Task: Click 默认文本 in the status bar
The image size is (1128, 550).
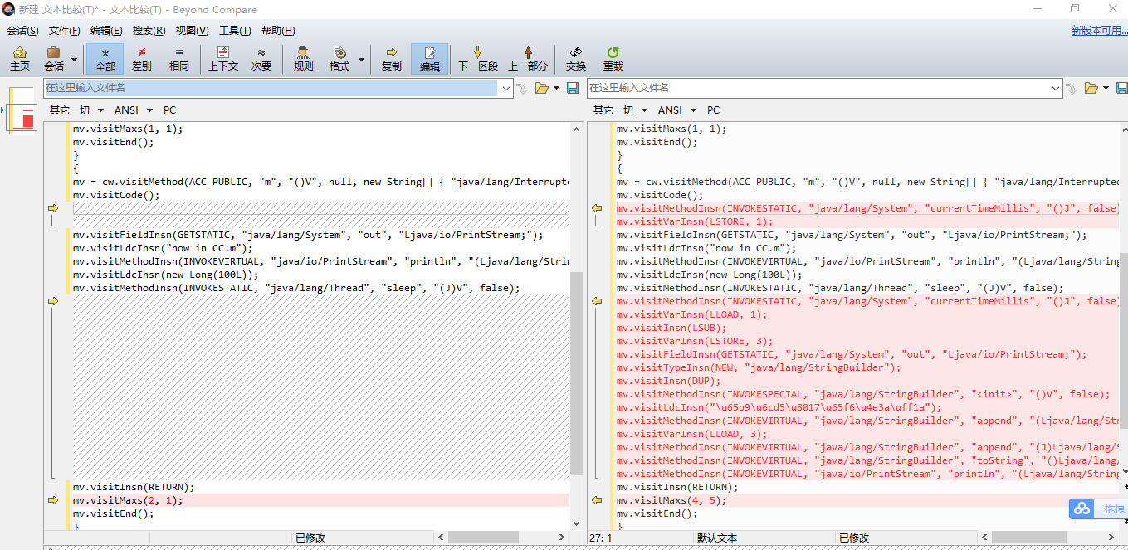Action: click(x=717, y=538)
